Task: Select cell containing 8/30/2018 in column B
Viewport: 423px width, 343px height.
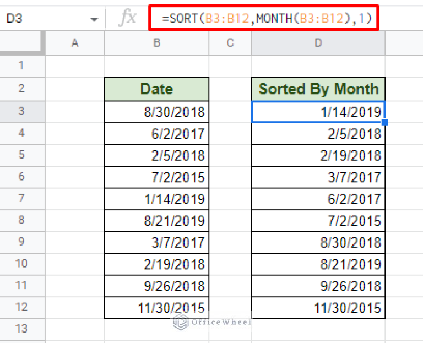Action: [156, 112]
